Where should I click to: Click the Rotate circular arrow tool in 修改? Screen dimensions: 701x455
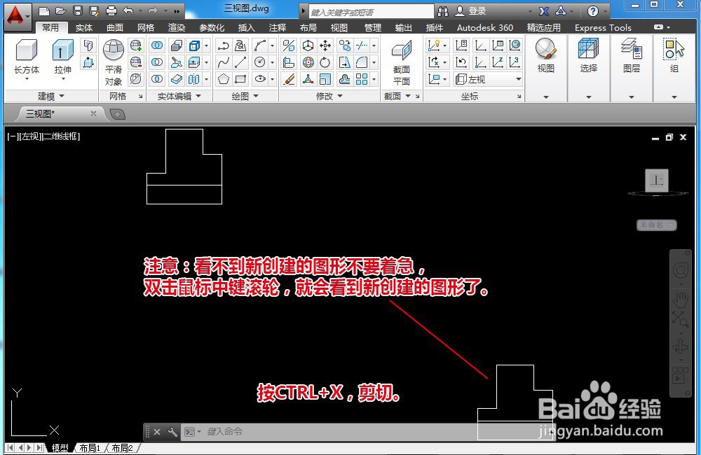pyautogui.click(x=325, y=62)
